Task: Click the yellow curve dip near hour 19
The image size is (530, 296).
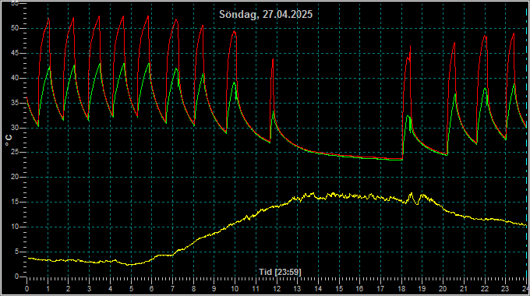Action: click(417, 204)
